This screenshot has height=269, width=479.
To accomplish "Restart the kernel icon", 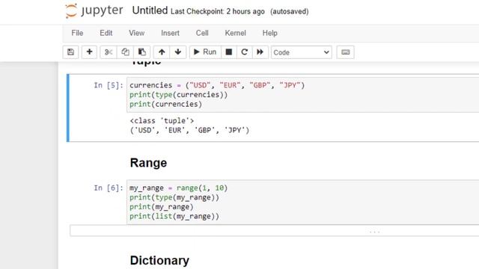I will coord(245,52).
